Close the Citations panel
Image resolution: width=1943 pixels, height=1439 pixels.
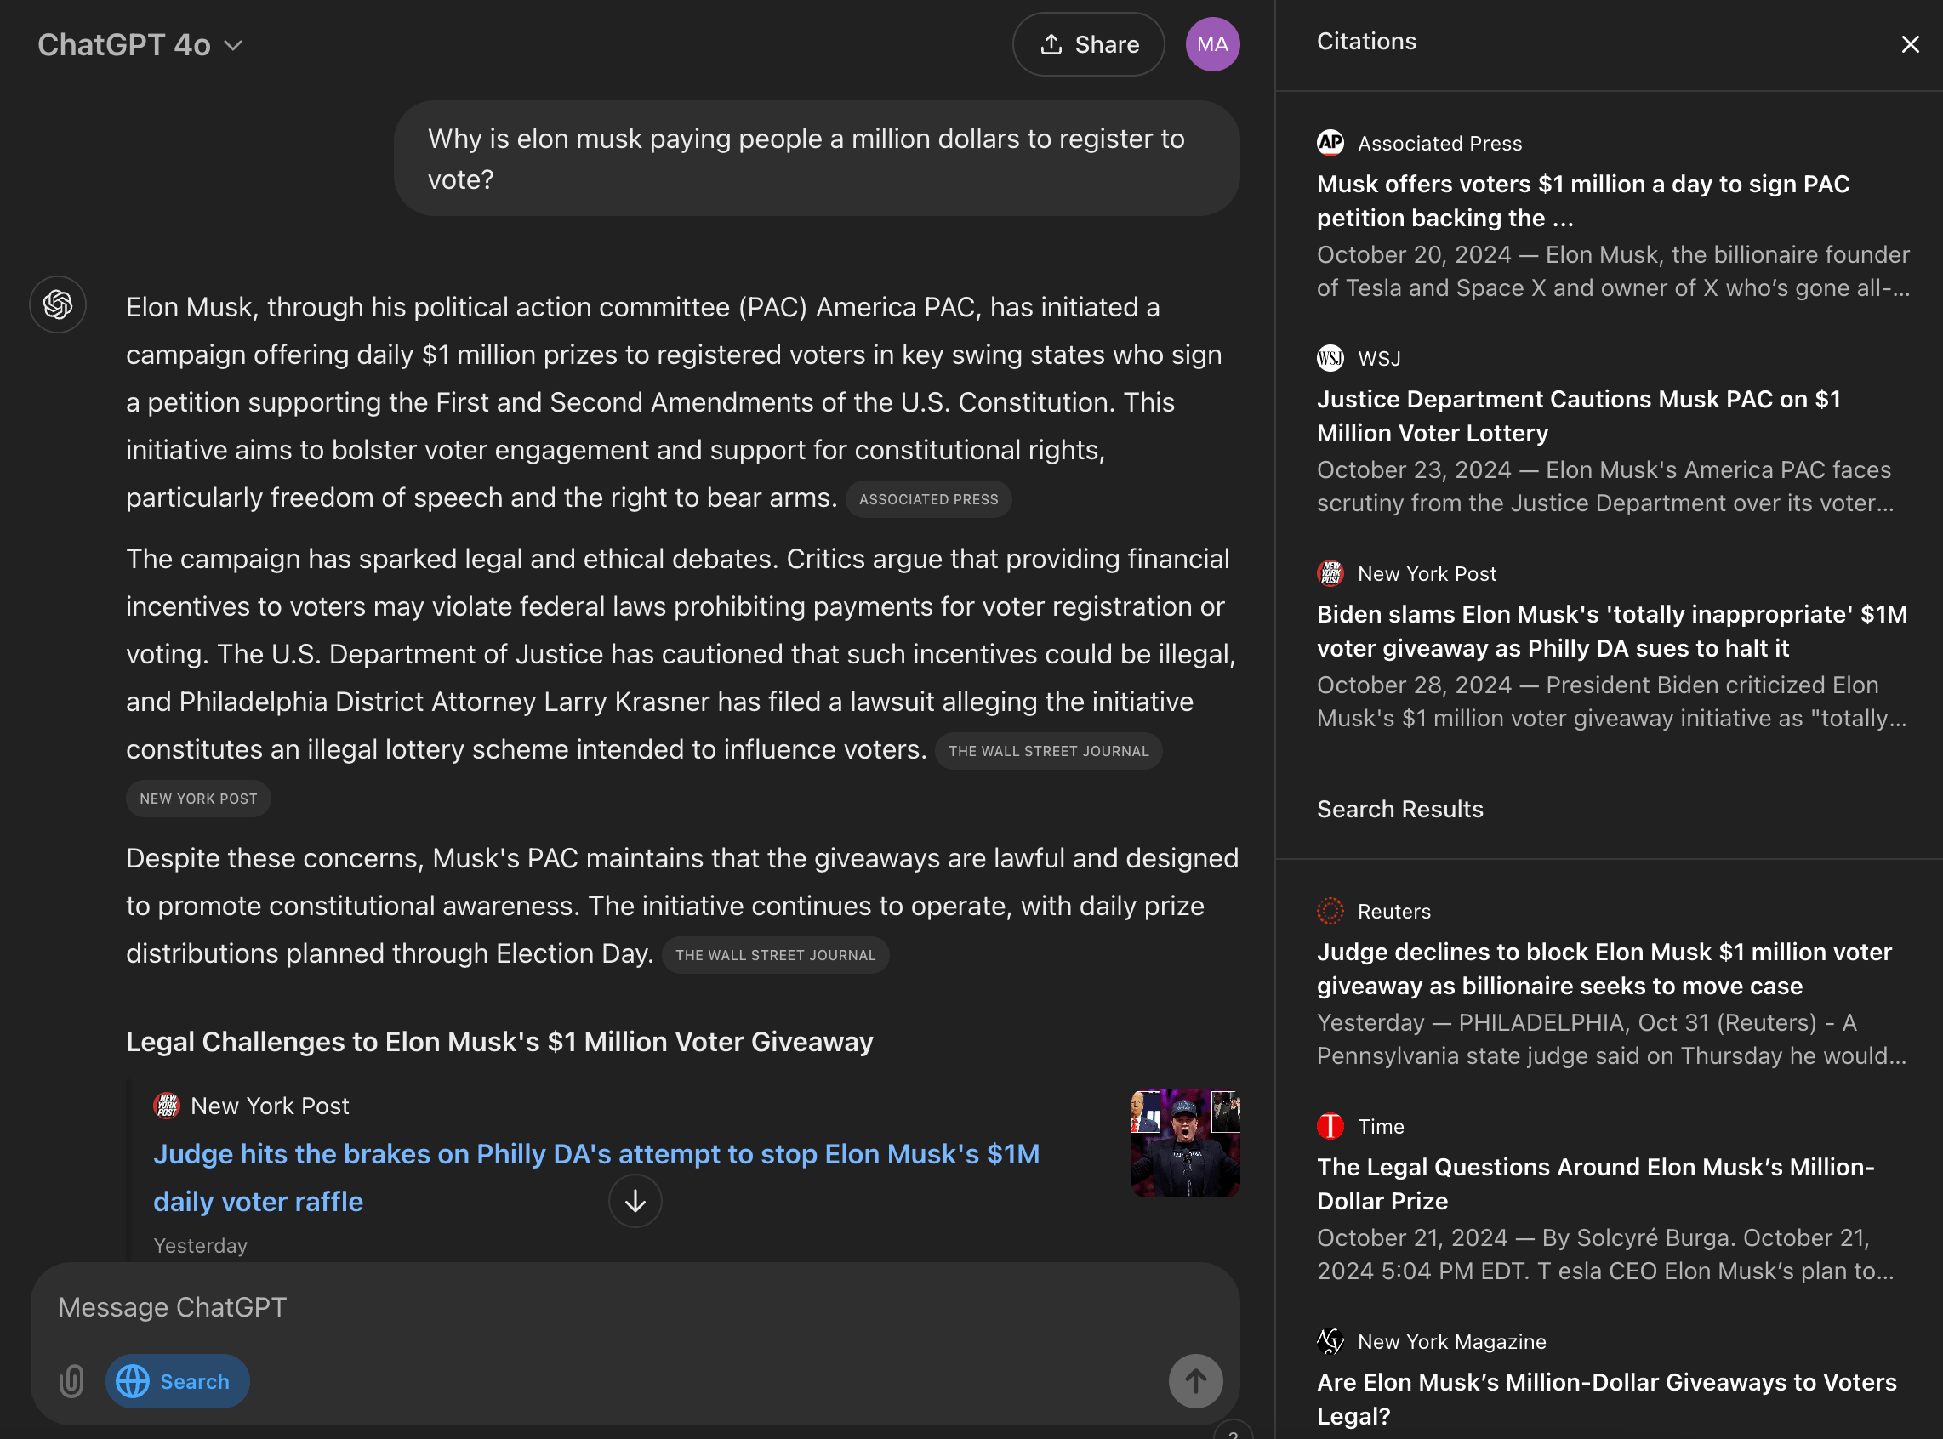(x=1910, y=44)
